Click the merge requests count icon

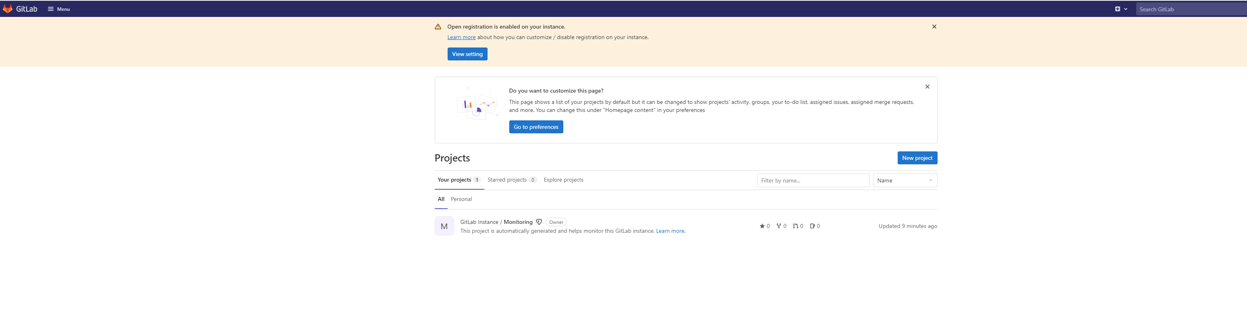(x=795, y=226)
